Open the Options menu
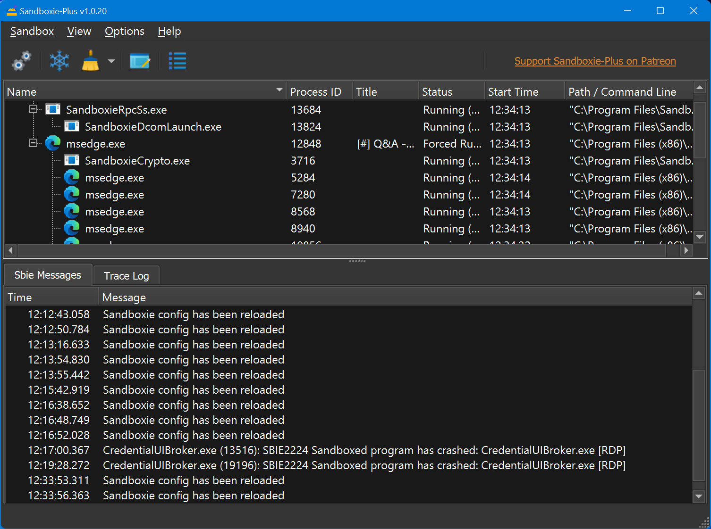The width and height of the screenshot is (711, 529). click(x=125, y=32)
